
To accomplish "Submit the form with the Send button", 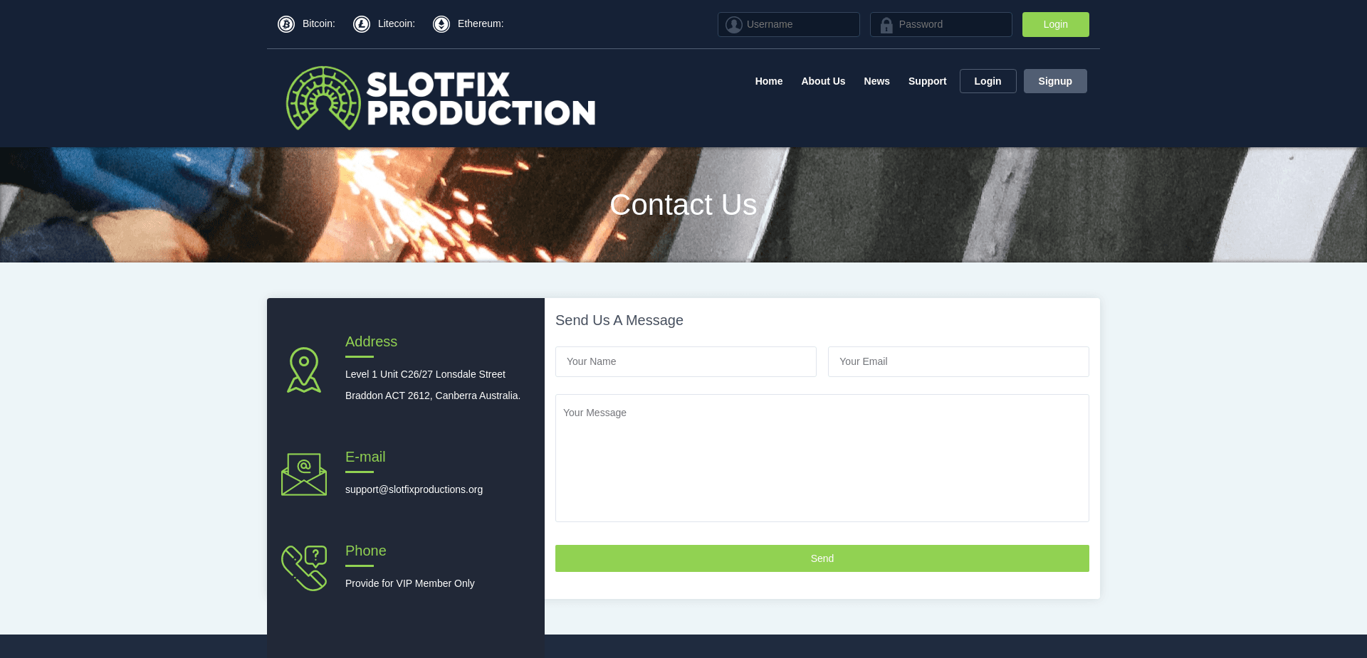I will point(822,558).
